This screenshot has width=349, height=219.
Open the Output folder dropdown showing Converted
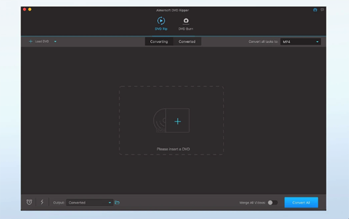click(x=90, y=203)
